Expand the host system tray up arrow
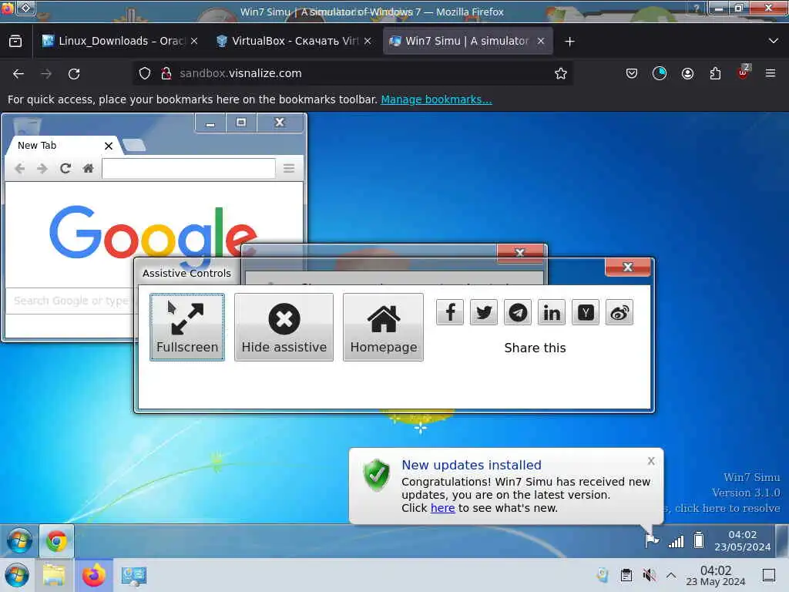 (x=671, y=575)
